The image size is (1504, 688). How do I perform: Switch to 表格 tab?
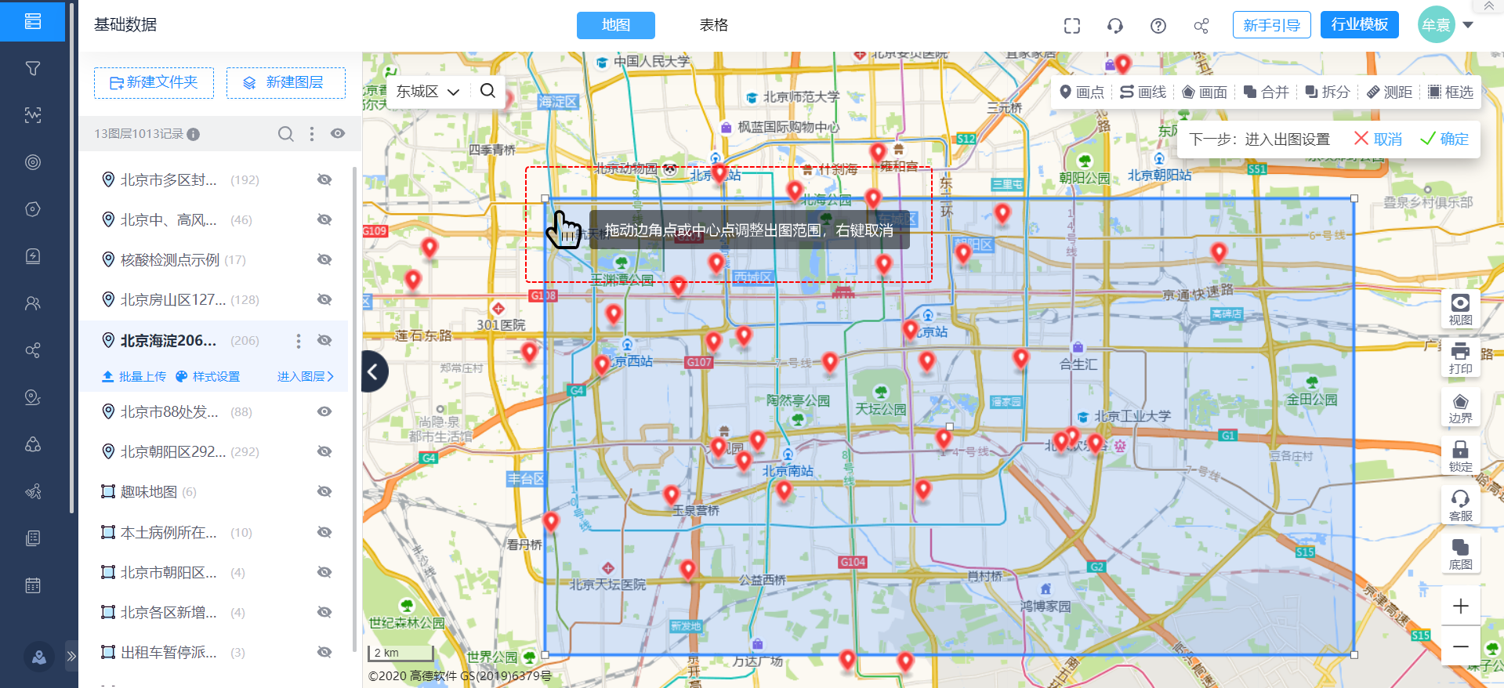click(x=714, y=25)
